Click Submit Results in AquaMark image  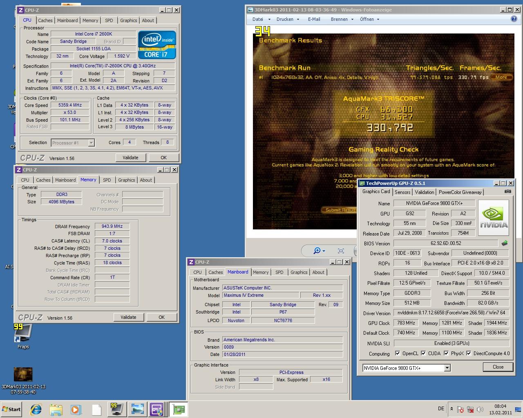coord(339,210)
